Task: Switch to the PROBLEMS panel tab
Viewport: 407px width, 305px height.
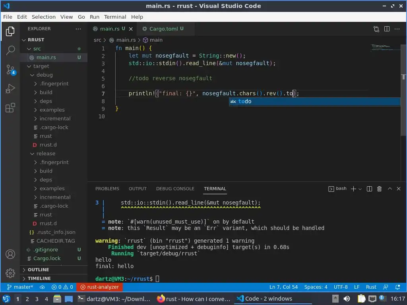Action: 107,189
